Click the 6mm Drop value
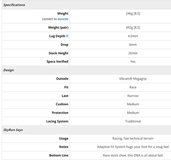Image resolution: width=171 pixels, height=160 pixels. click(133, 45)
